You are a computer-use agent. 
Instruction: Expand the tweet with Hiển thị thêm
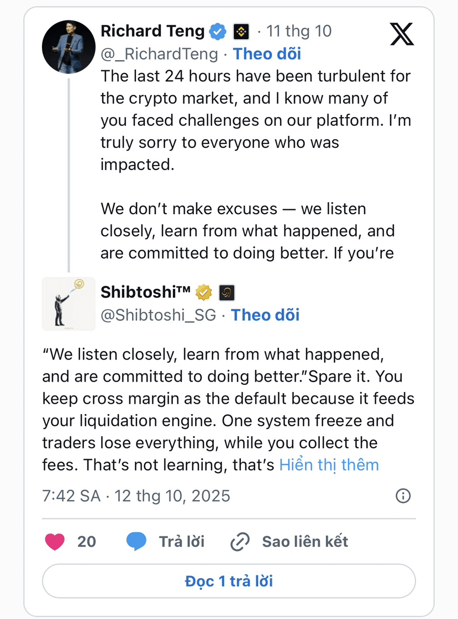[329, 465]
